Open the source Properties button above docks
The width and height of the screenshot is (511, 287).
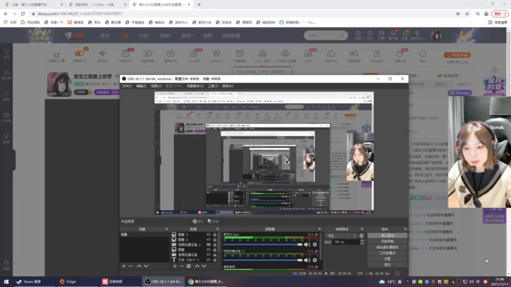[198, 221]
